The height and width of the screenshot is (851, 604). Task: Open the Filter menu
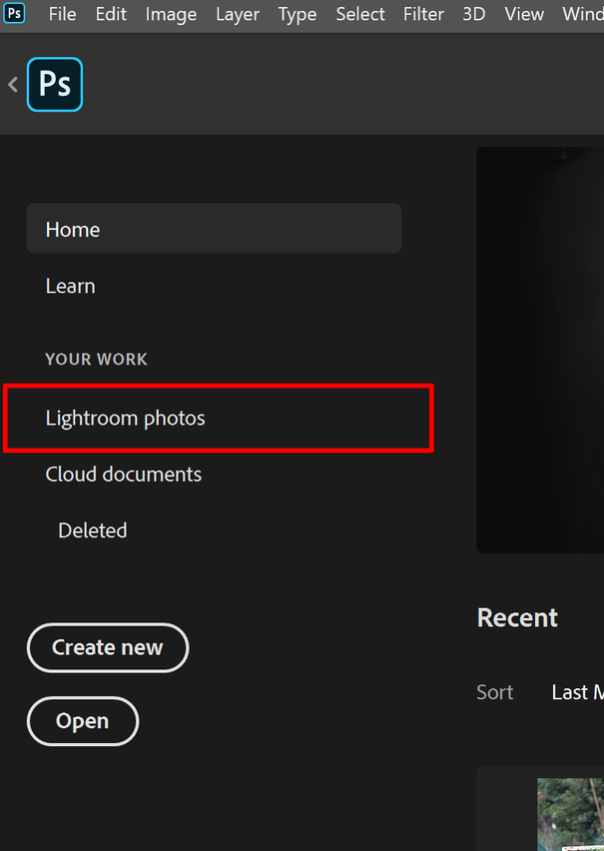(x=423, y=14)
